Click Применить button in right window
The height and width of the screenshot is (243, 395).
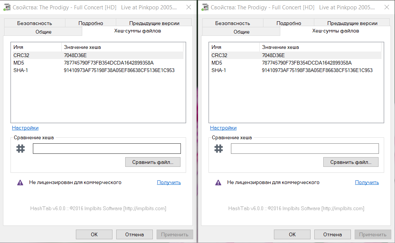373,234
